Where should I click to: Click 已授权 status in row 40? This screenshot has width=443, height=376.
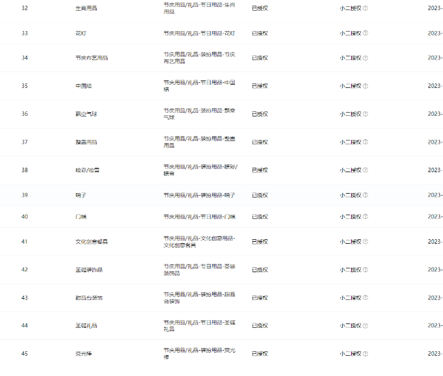tap(259, 216)
